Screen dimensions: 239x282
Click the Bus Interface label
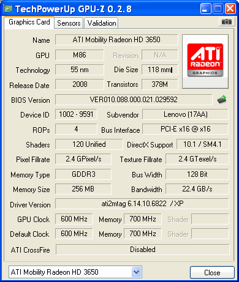click(x=121, y=130)
